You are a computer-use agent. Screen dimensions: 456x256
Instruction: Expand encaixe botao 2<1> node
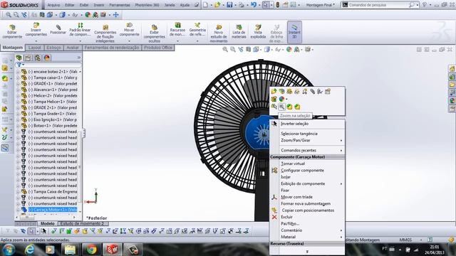click(18, 72)
